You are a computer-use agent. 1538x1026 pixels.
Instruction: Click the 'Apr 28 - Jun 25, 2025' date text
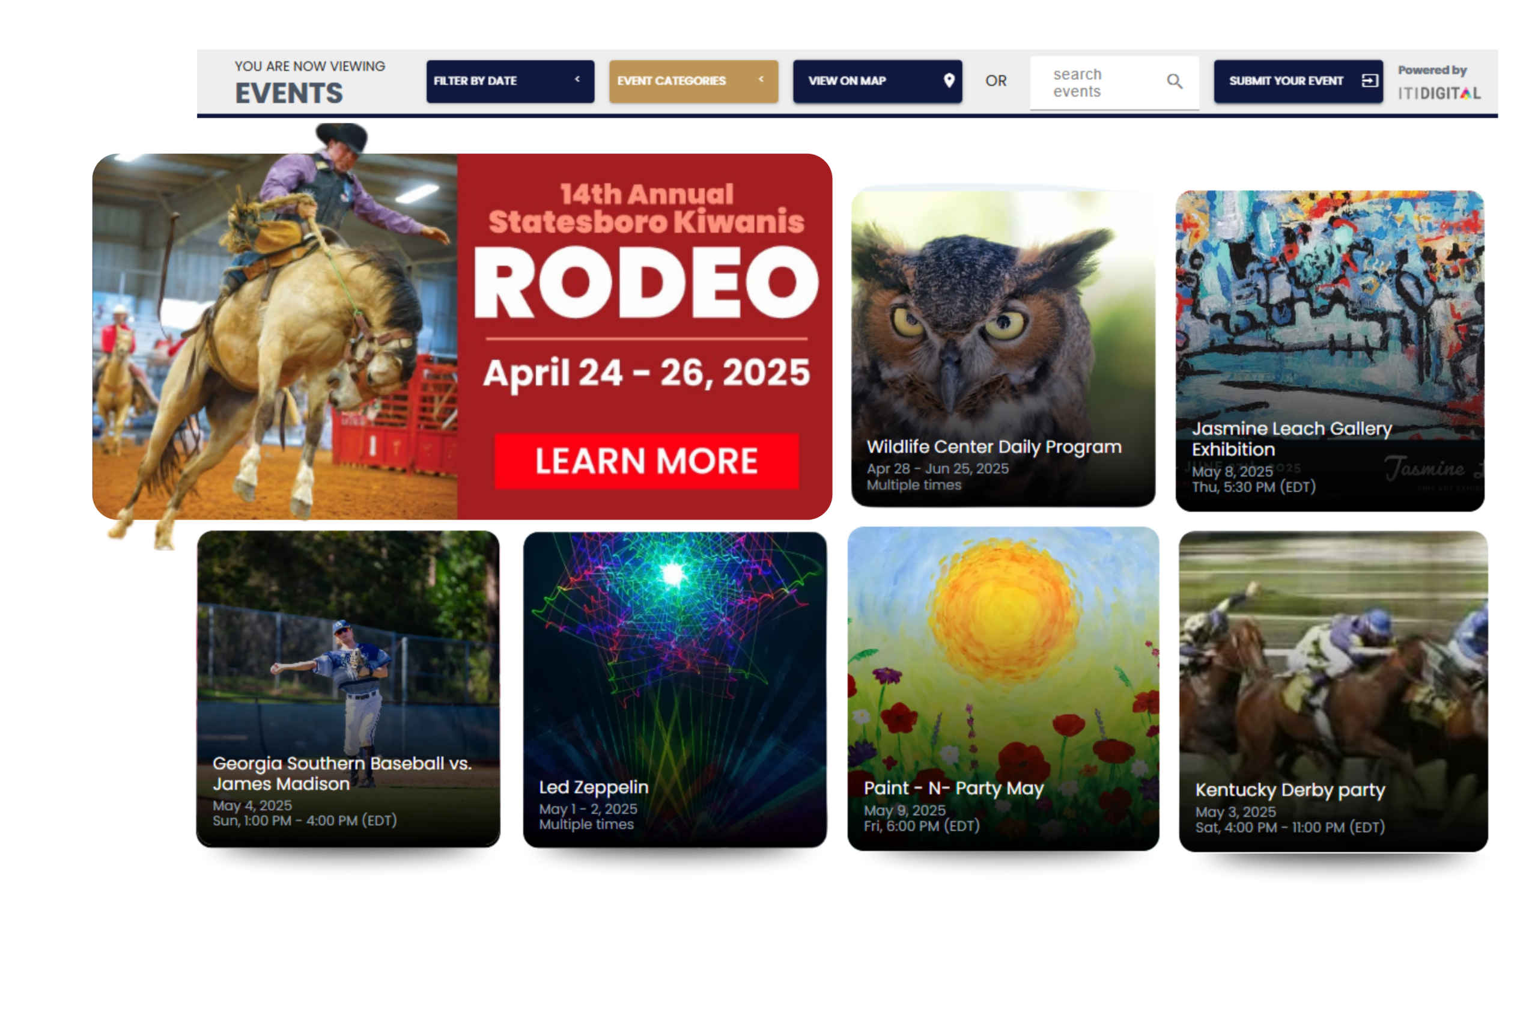pyautogui.click(x=937, y=468)
